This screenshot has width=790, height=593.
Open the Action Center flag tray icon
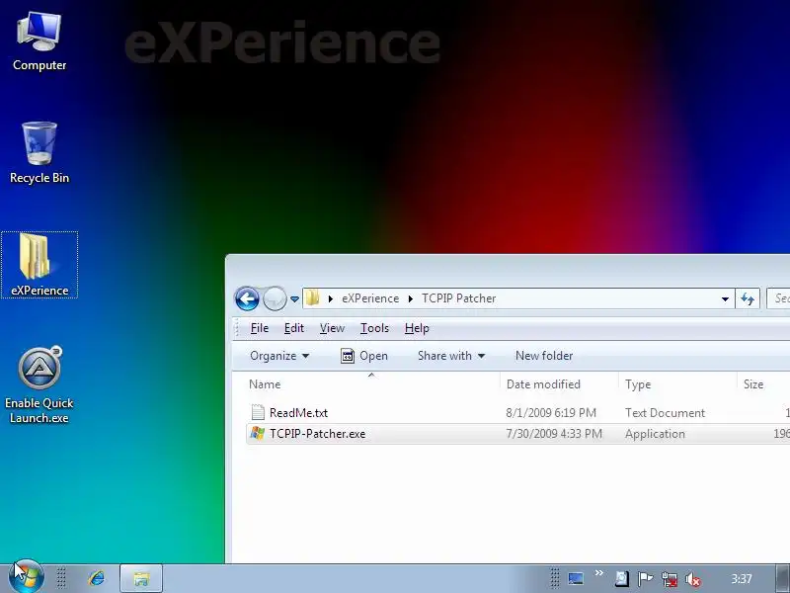pos(646,579)
